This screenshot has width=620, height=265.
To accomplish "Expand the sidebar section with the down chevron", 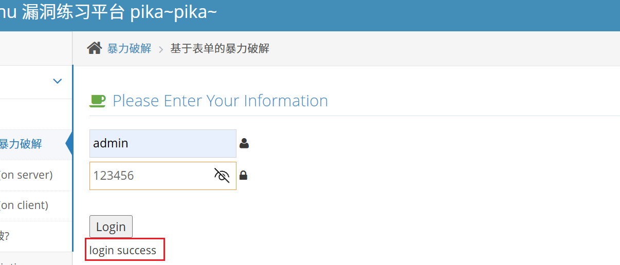I will (x=58, y=81).
